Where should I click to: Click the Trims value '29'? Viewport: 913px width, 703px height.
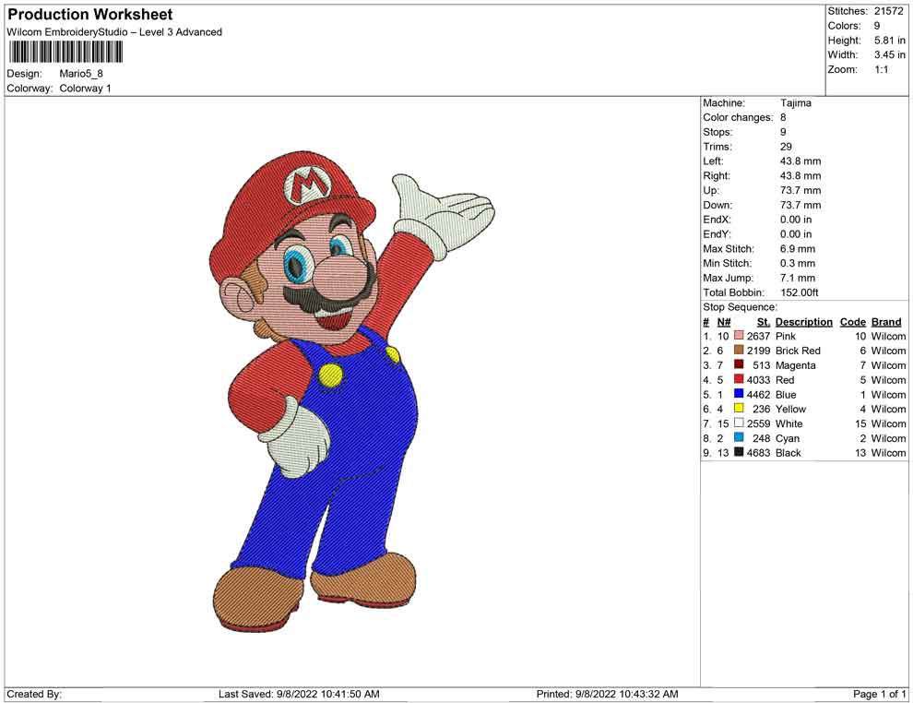(x=786, y=147)
